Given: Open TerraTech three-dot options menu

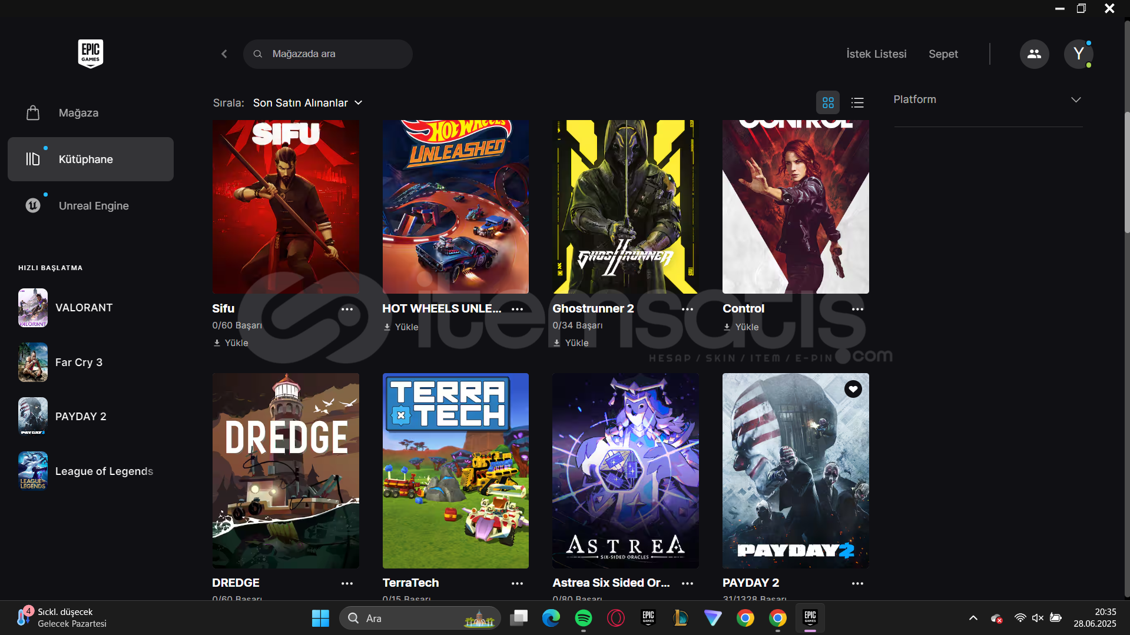Looking at the screenshot, I should point(517,583).
